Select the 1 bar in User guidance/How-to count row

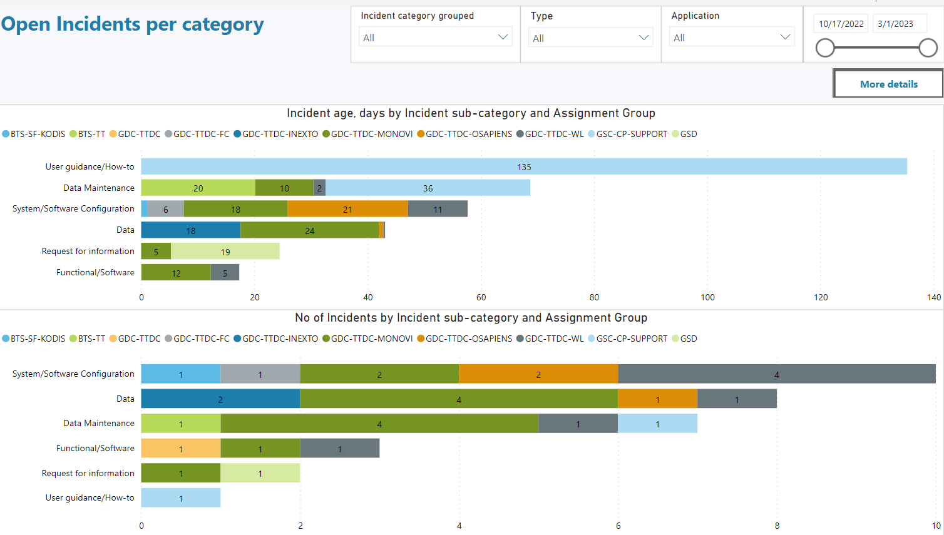(181, 498)
